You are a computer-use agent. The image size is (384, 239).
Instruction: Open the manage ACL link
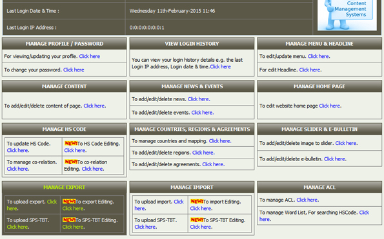click(307, 200)
